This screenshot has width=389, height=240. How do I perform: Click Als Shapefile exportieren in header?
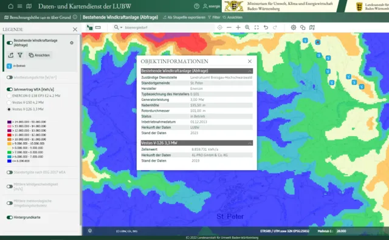pyautogui.click(x=184, y=18)
